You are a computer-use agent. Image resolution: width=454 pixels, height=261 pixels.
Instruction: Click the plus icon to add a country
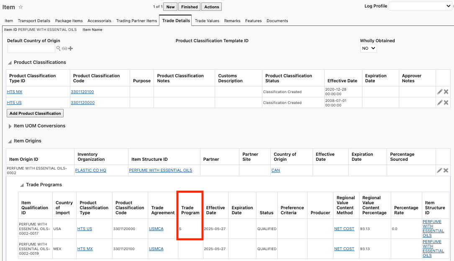(x=70, y=48)
